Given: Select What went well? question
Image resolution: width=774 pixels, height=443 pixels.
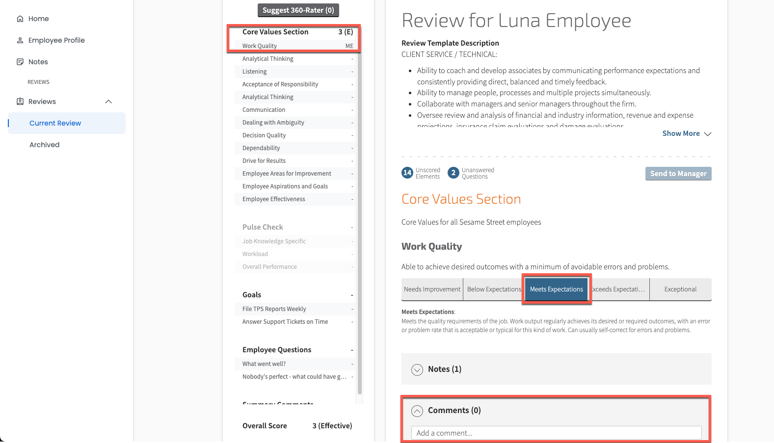Looking at the screenshot, I should 294,364.
